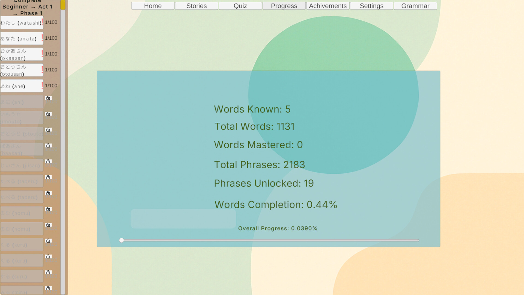Open the Stories section

196,6
